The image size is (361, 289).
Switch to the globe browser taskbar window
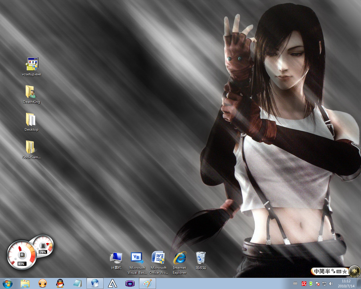tap(95, 283)
